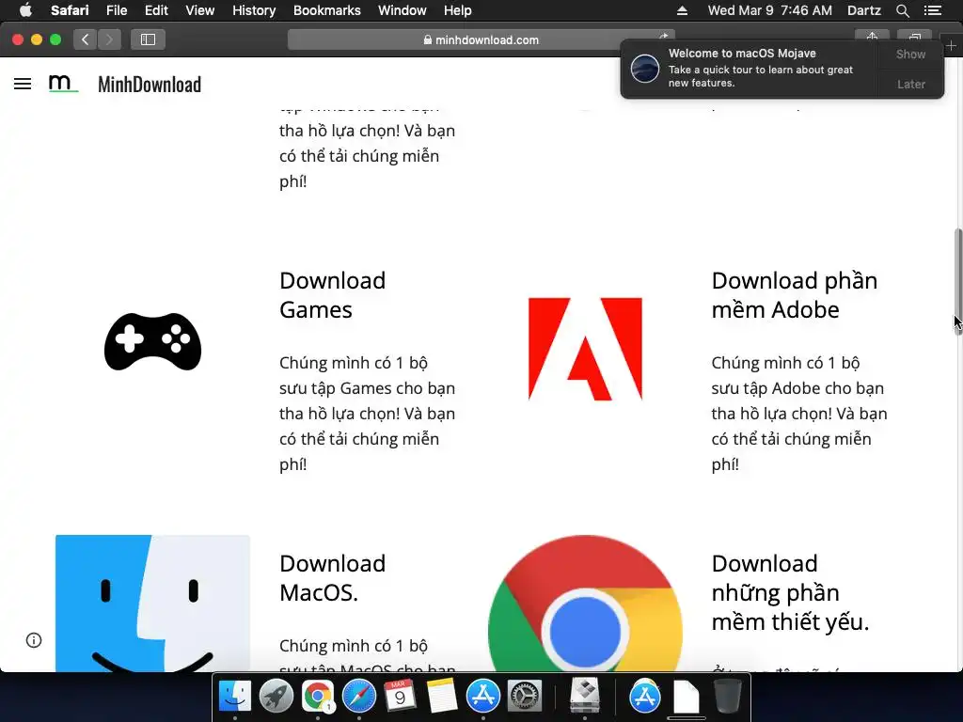Open Notes in the Dock

click(x=442, y=697)
